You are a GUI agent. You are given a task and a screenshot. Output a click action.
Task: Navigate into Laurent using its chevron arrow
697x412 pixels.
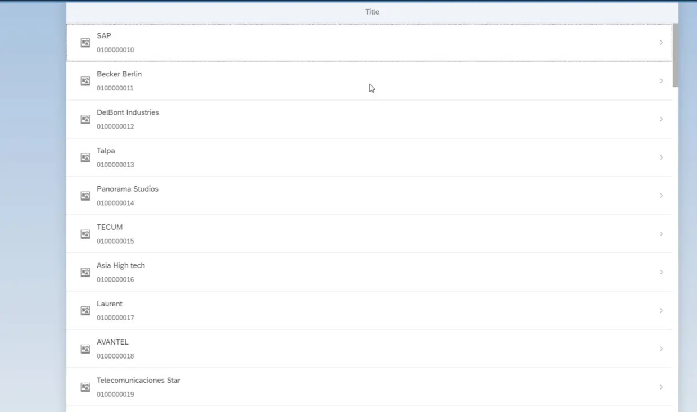661,310
